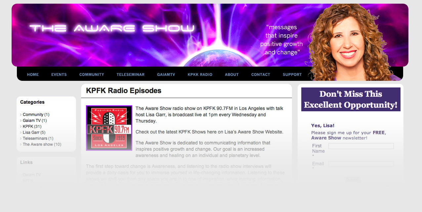Open the ABOUT page

(x=232, y=75)
